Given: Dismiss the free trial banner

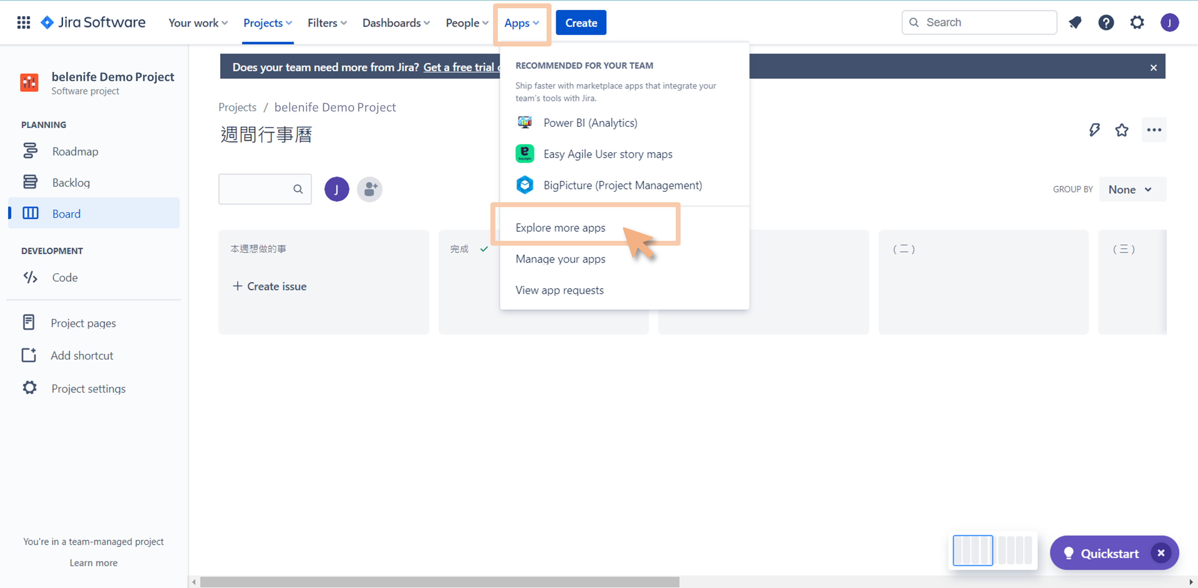Looking at the screenshot, I should point(1153,67).
